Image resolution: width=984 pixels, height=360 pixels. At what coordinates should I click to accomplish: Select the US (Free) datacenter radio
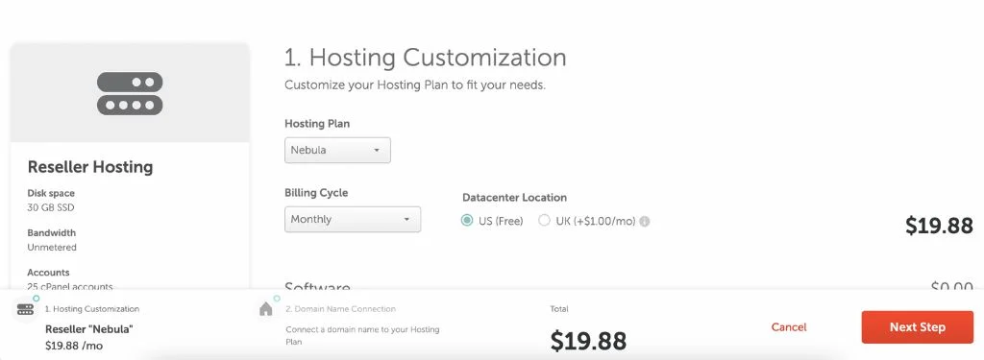(466, 221)
